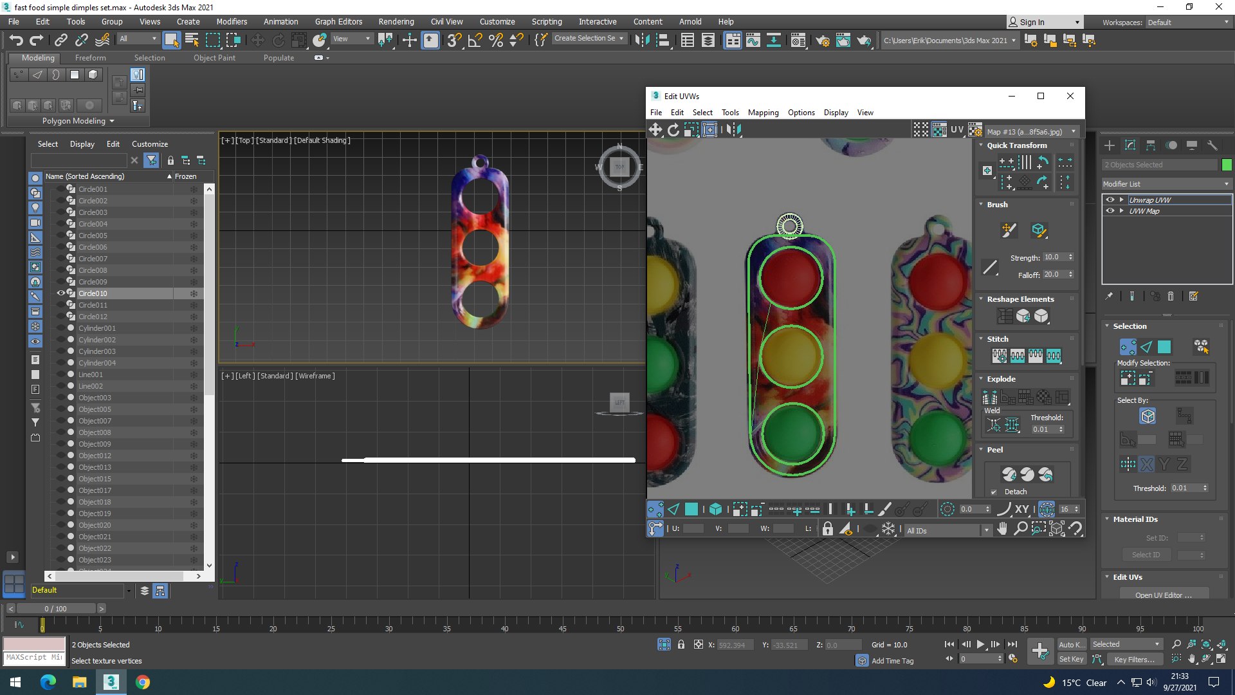
Task: Select Edge sub-object mode in UV editor
Action: click(x=673, y=509)
